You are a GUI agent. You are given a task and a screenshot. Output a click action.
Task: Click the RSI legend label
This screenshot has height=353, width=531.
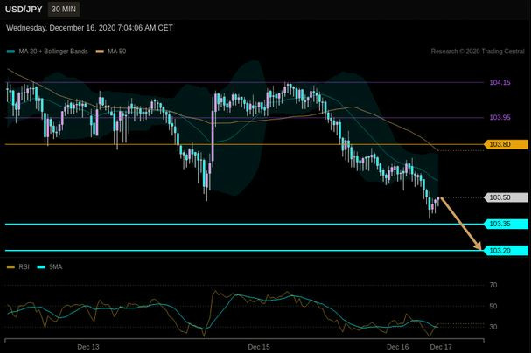(24, 267)
